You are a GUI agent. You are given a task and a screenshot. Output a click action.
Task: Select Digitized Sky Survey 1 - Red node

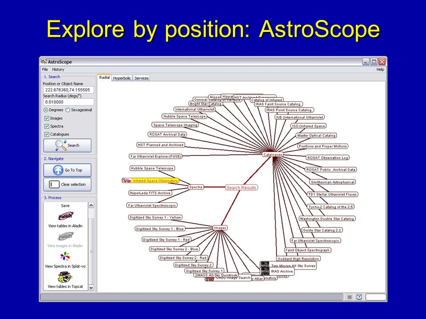click(x=166, y=240)
